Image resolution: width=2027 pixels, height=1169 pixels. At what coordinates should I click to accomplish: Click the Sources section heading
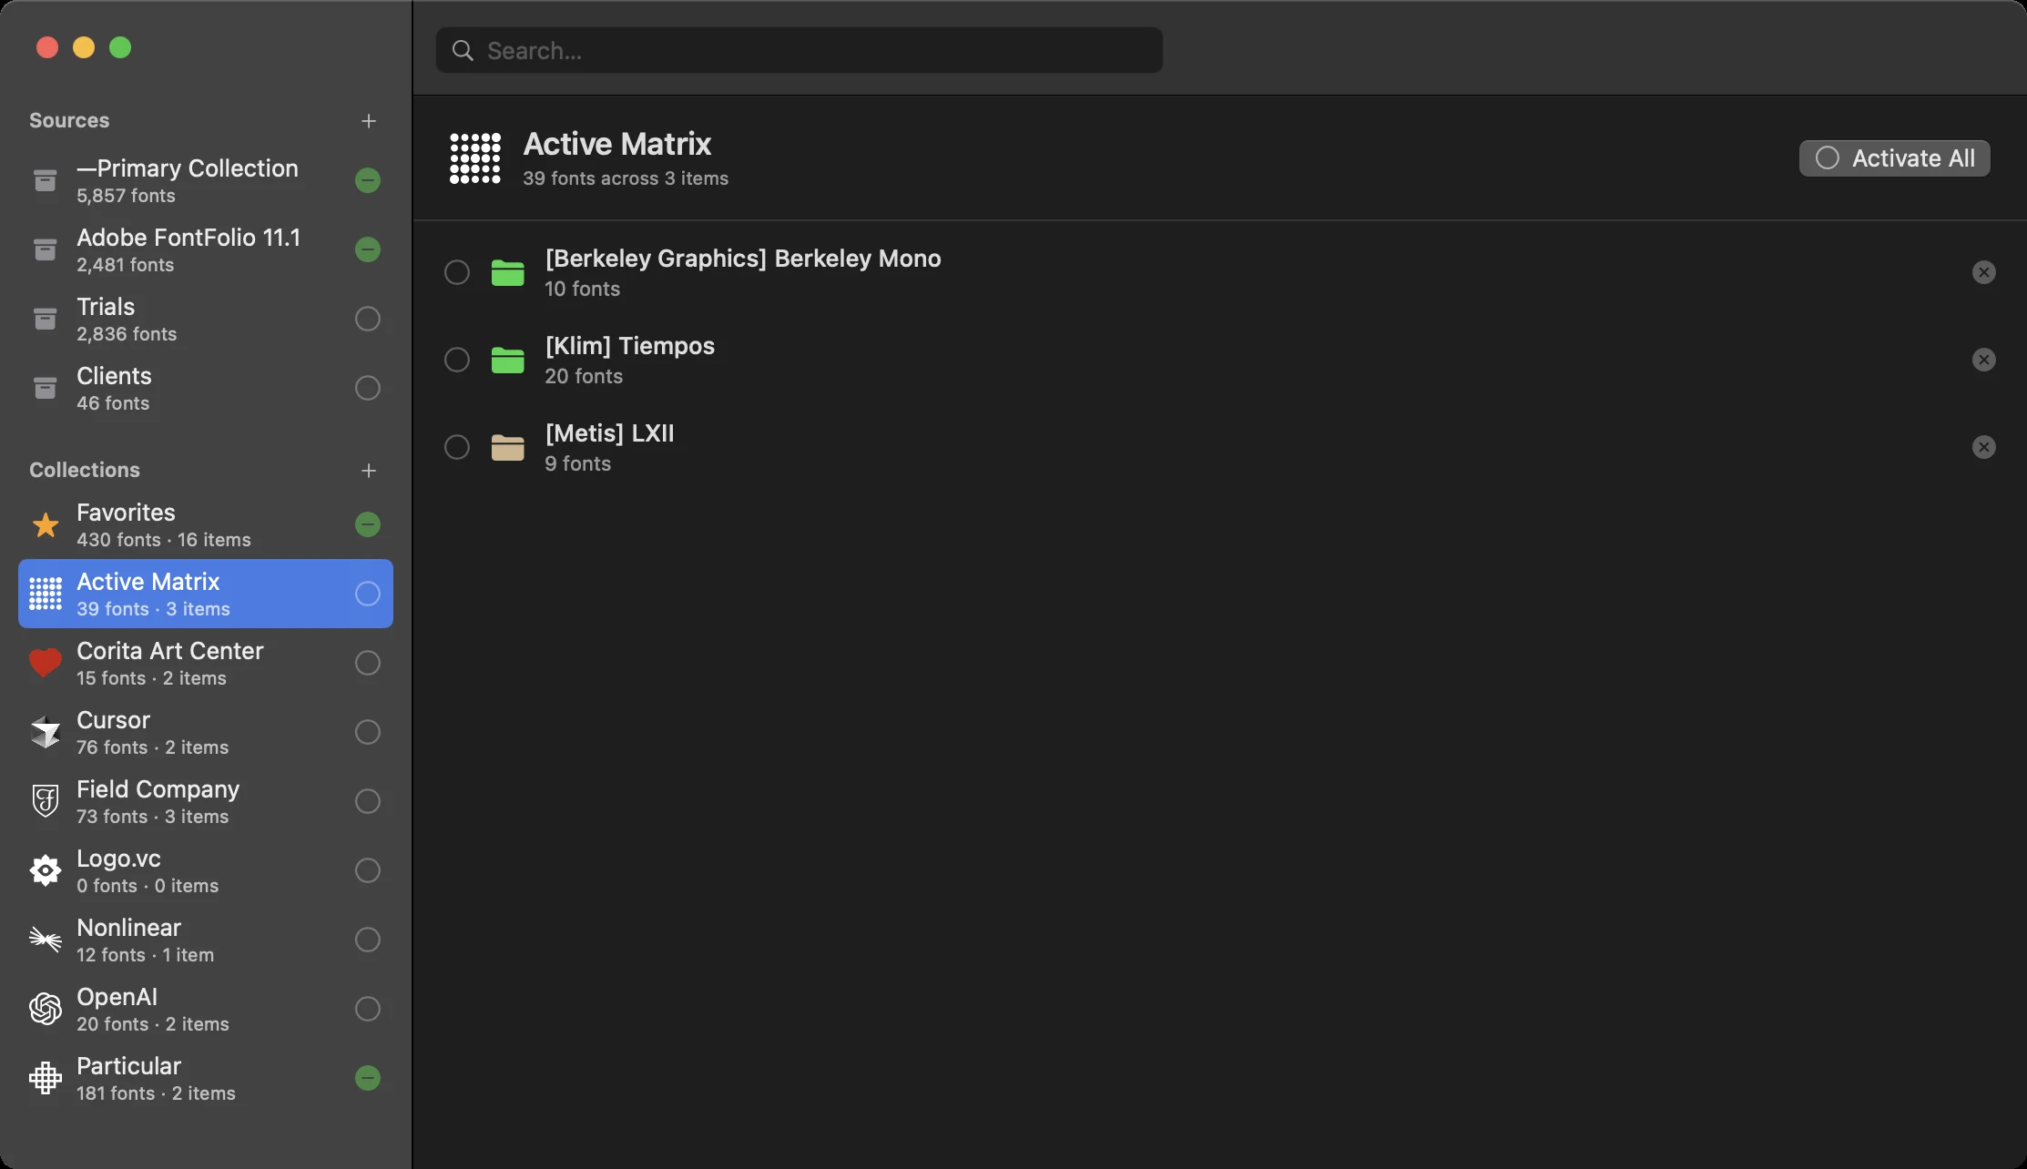[x=69, y=120]
